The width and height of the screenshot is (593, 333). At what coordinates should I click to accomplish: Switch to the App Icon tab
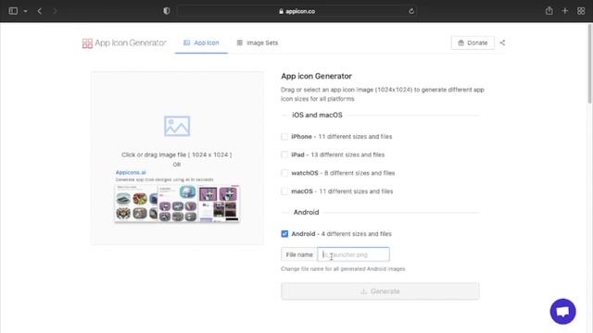click(201, 43)
